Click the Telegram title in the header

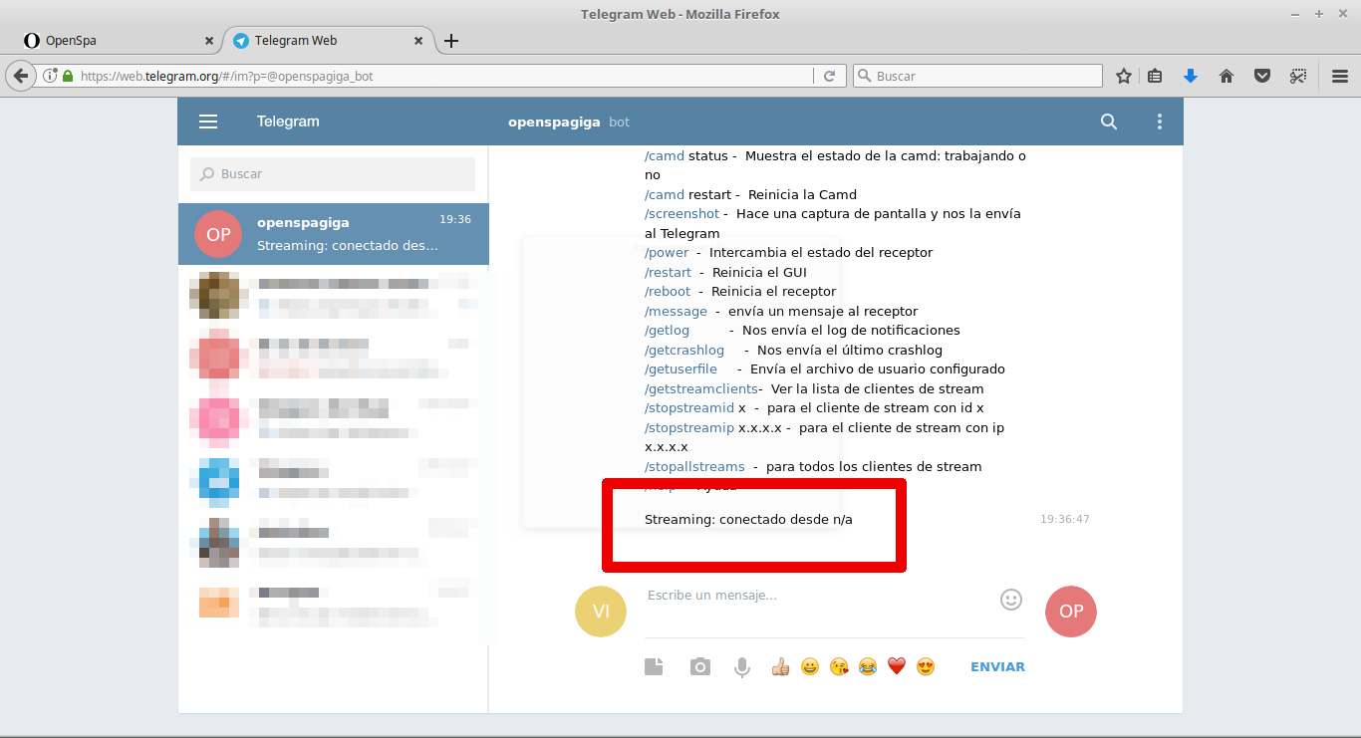pyautogui.click(x=288, y=122)
